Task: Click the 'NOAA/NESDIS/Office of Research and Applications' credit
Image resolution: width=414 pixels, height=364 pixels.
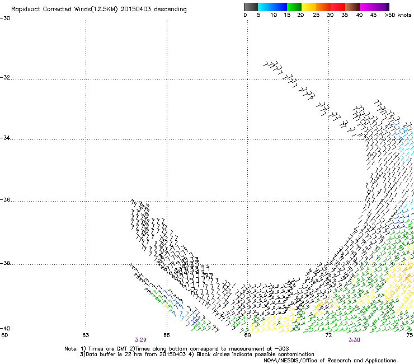Action: click(x=330, y=361)
